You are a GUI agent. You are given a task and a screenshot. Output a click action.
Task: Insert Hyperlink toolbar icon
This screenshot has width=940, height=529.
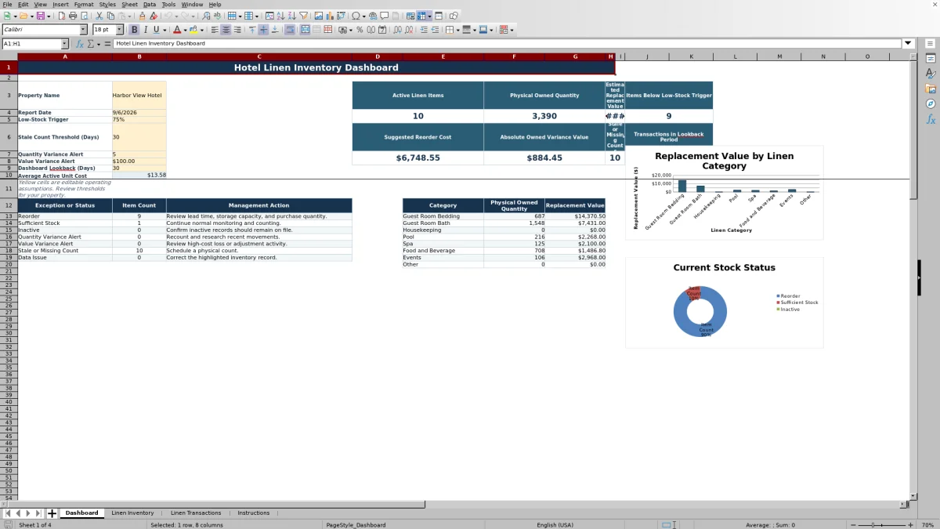coord(373,16)
